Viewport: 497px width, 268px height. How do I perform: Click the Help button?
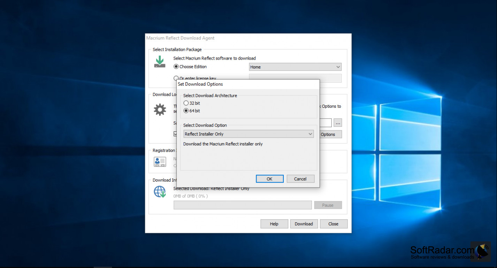coord(274,224)
